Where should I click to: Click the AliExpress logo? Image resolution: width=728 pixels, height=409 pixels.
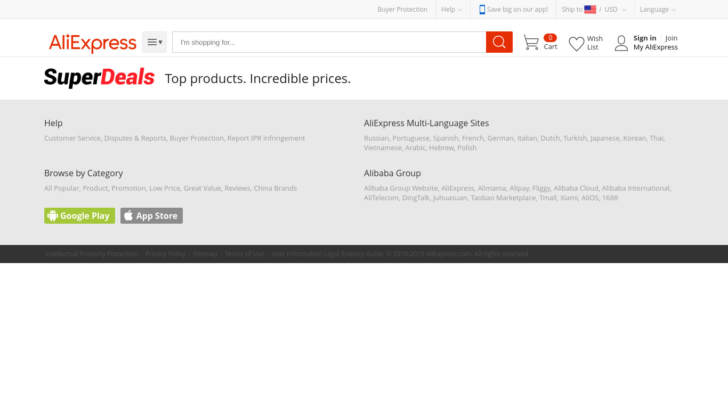(93, 43)
